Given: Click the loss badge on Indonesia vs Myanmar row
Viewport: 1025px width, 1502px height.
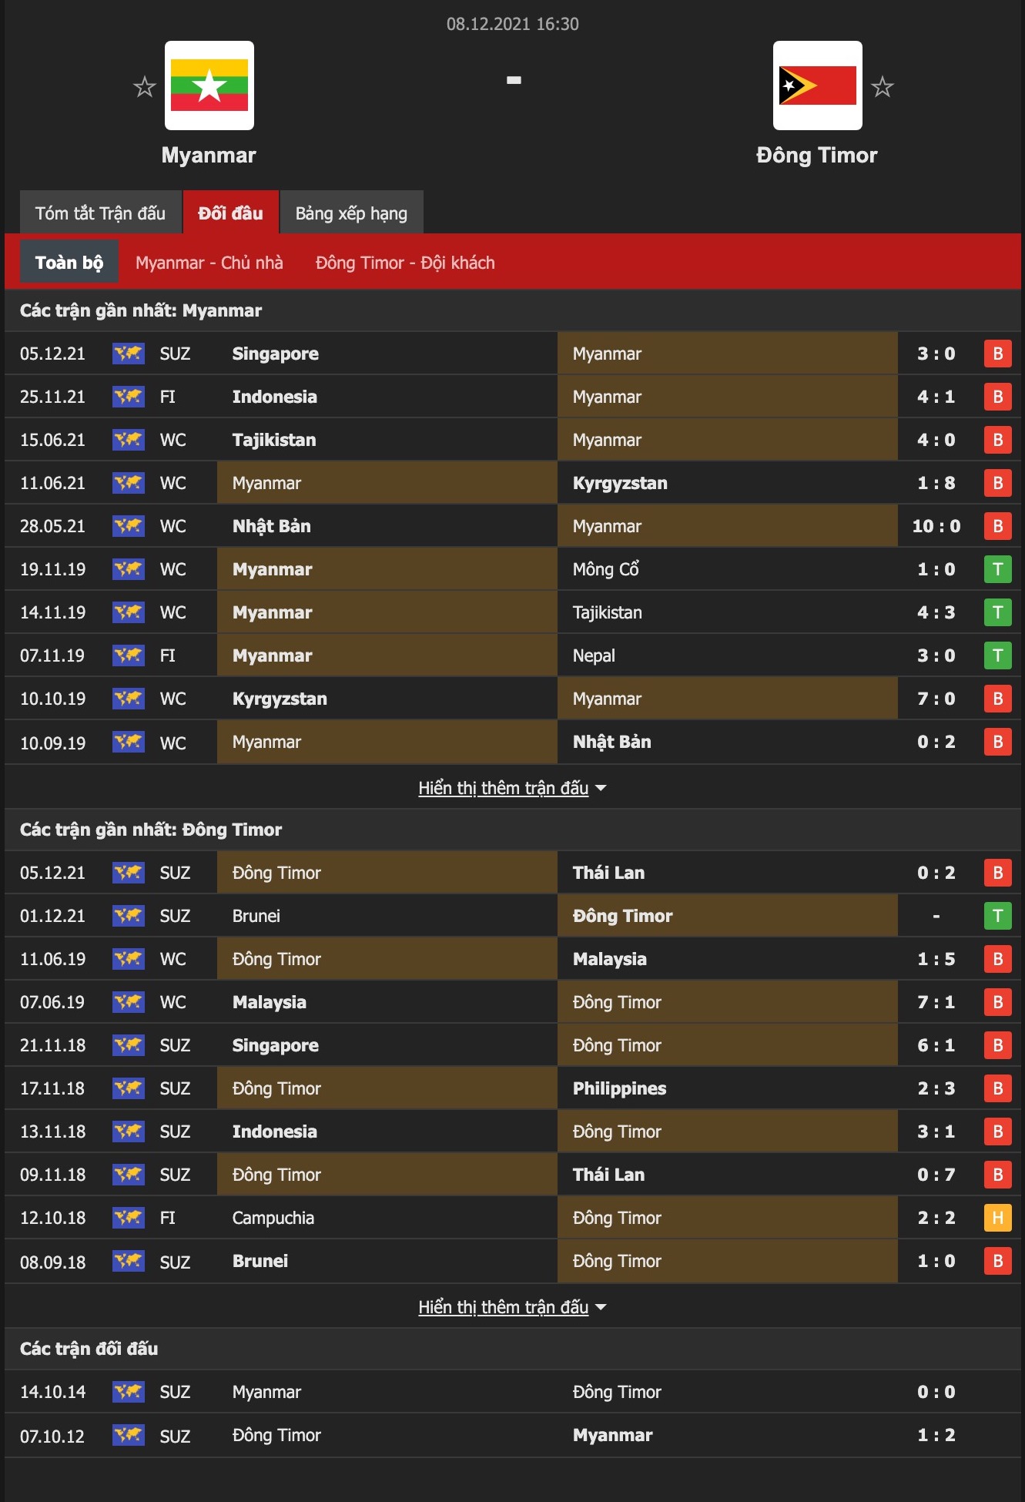Looking at the screenshot, I should (997, 397).
